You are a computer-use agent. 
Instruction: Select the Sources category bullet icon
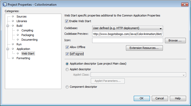click(13, 16)
